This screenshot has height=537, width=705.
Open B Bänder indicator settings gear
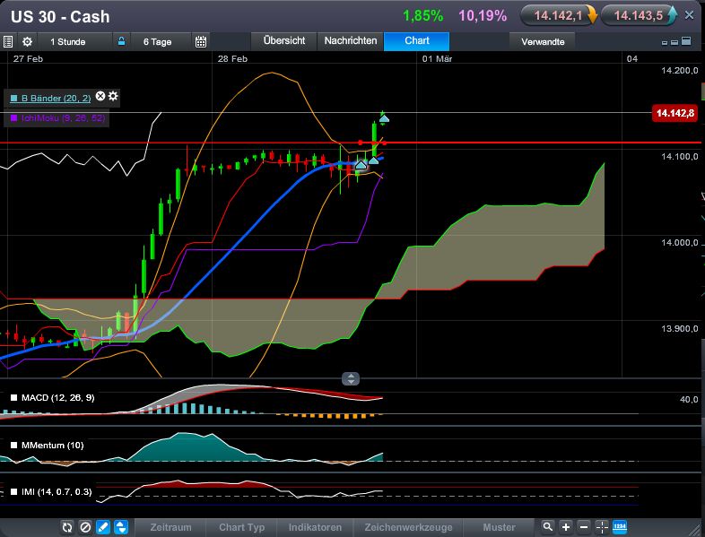[113, 96]
